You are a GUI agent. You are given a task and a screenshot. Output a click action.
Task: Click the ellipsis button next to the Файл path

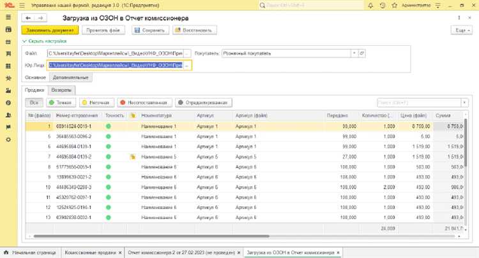[x=187, y=54]
